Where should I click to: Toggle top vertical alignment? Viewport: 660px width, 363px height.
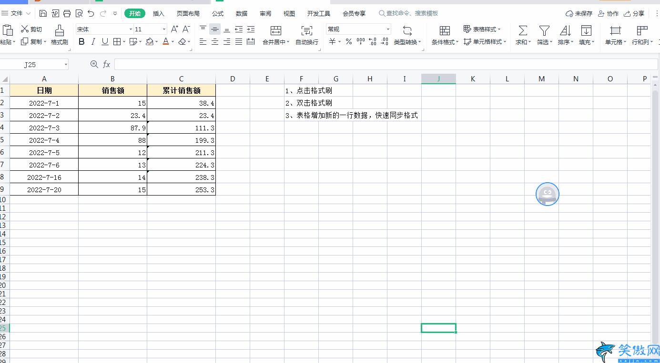pos(203,29)
